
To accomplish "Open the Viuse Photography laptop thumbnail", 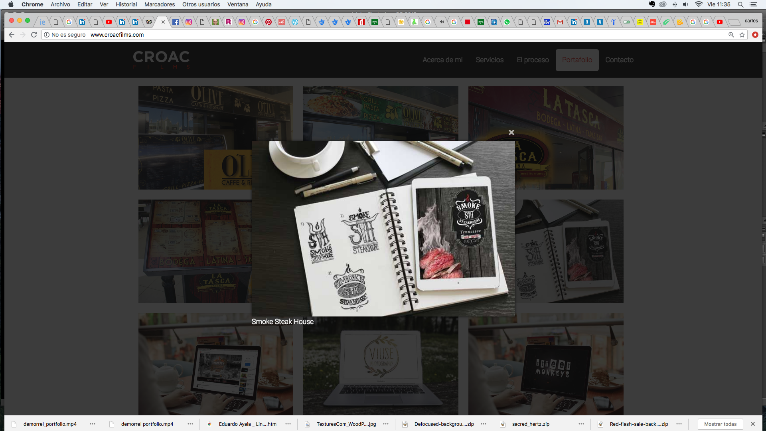I will tap(381, 366).
